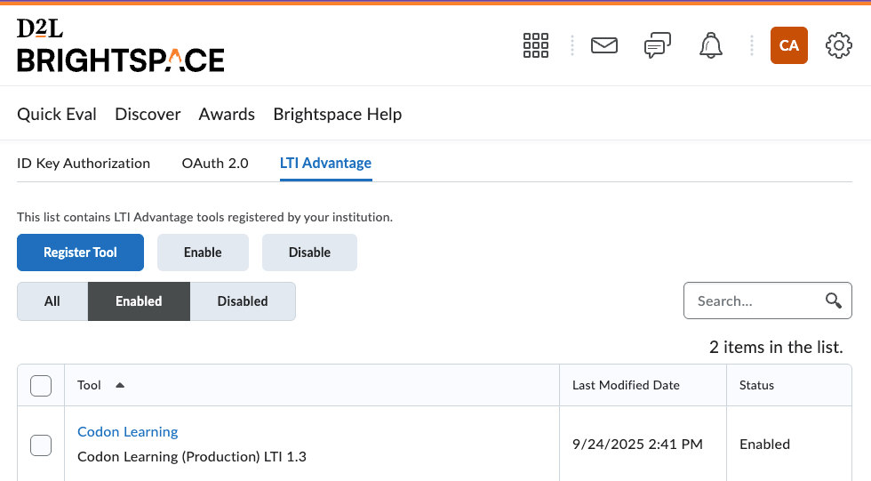This screenshot has width=871, height=481.
Task: Sort by the Tool column arrow
Action: (120, 385)
